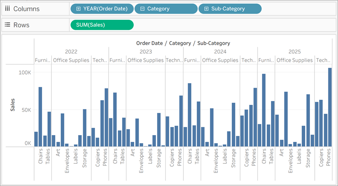
Task: Select the Office Supplies header under 2023
Action: click(145, 60)
